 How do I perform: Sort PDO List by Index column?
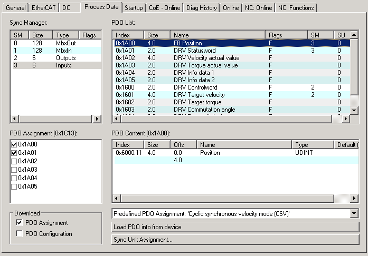click(128, 35)
